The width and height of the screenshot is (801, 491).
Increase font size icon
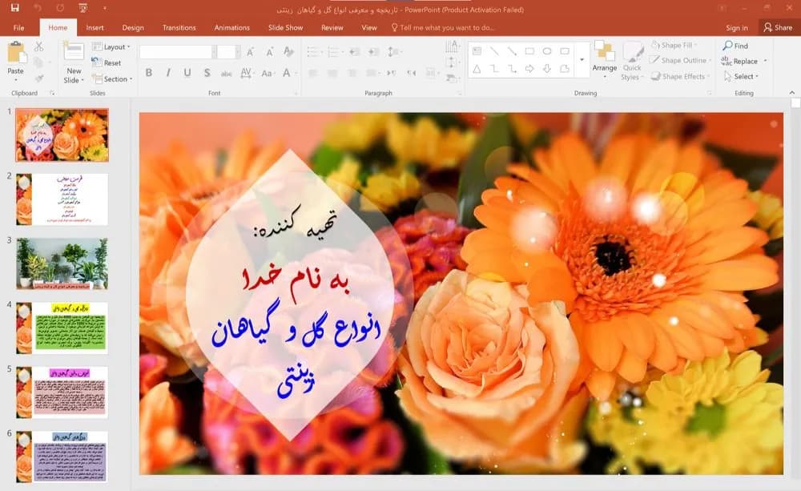(250, 51)
